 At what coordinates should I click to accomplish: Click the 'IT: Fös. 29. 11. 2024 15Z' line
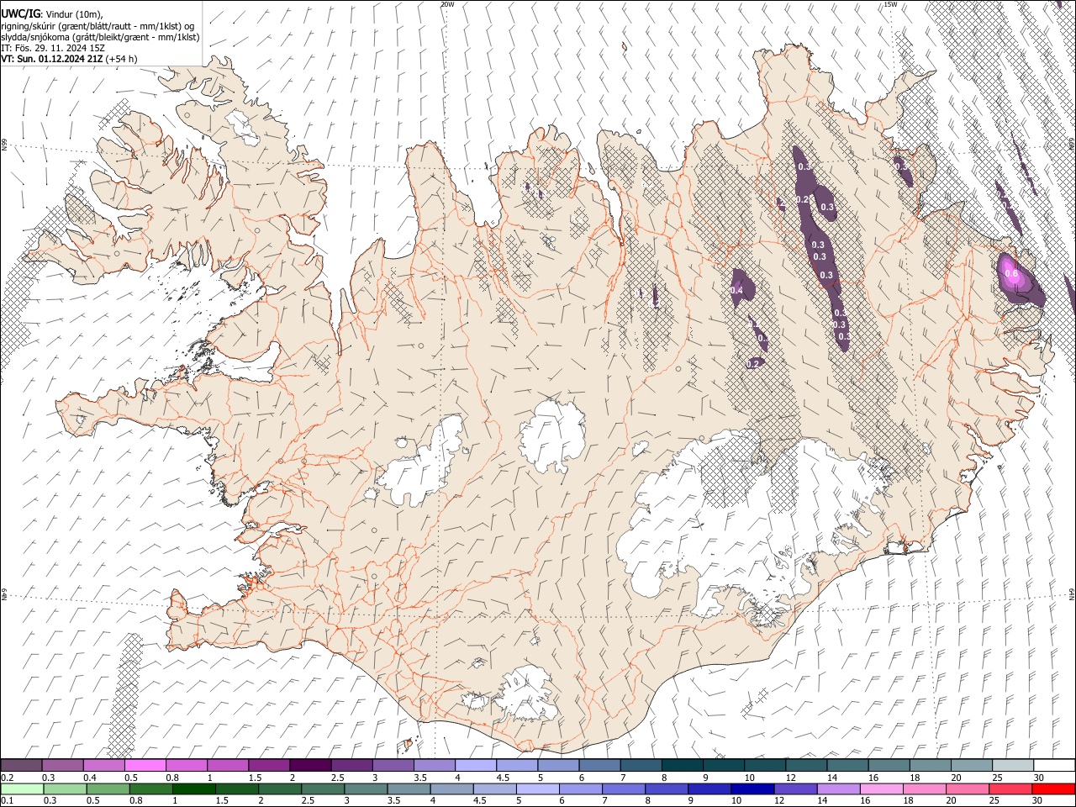53,48
